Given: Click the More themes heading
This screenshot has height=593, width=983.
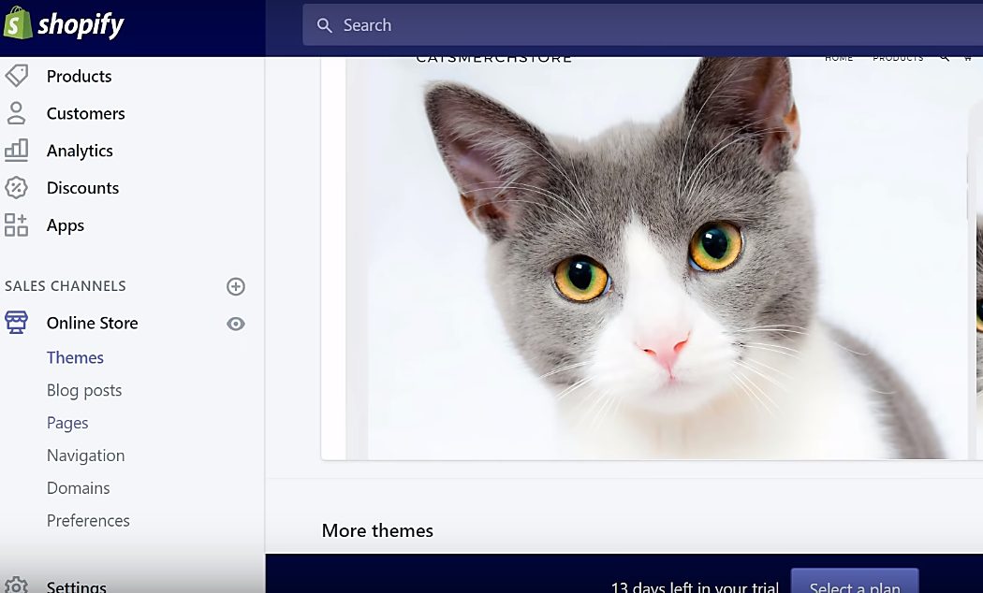Looking at the screenshot, I should (x=377, y=530).
